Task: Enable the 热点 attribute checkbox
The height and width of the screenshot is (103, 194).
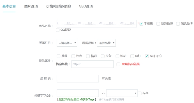Action: (x=73, y=56)
